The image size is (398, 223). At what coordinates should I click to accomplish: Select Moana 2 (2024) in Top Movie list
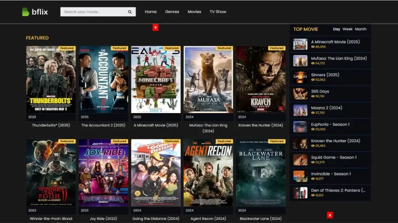point(330,110)
